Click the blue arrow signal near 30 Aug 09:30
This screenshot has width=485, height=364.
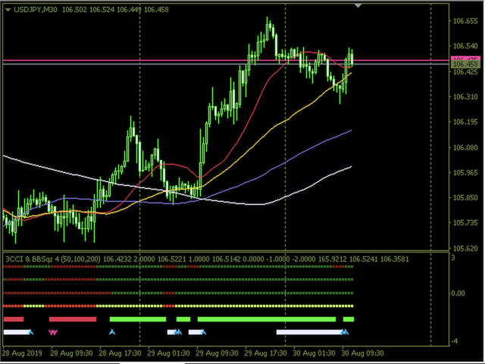[x=344, y=332]
